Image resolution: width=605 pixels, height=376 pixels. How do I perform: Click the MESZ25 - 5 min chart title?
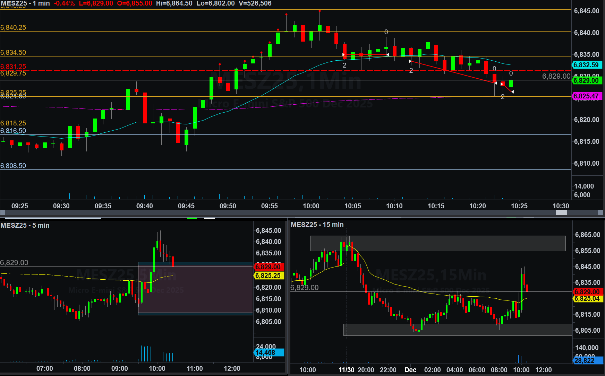[x=25, y=225]
